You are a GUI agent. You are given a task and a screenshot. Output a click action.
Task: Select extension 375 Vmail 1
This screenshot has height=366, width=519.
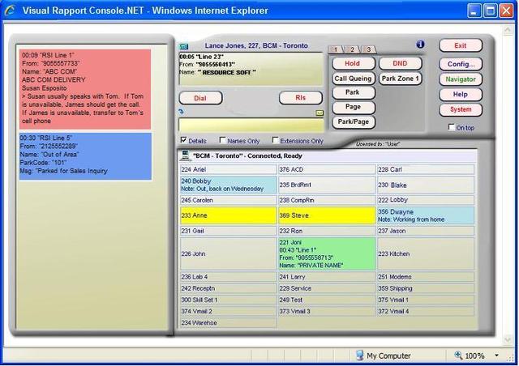426,300
